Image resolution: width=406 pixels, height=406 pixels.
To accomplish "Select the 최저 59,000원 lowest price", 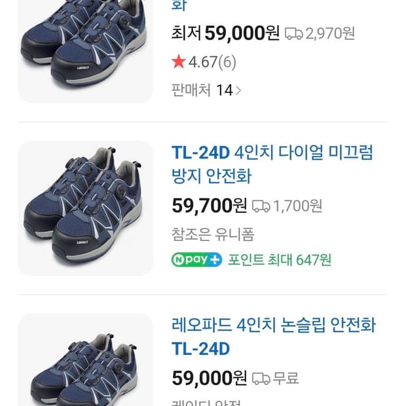I will coord(225,33).
